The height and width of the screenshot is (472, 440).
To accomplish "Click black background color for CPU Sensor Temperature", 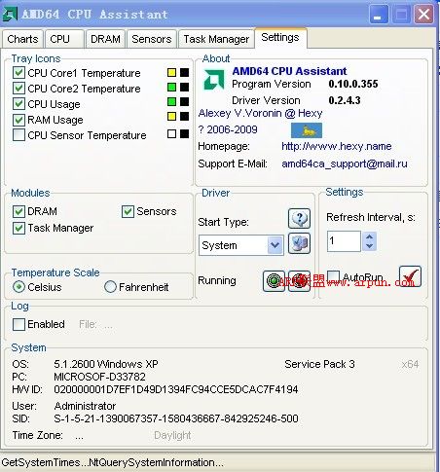I will point(185,133).
